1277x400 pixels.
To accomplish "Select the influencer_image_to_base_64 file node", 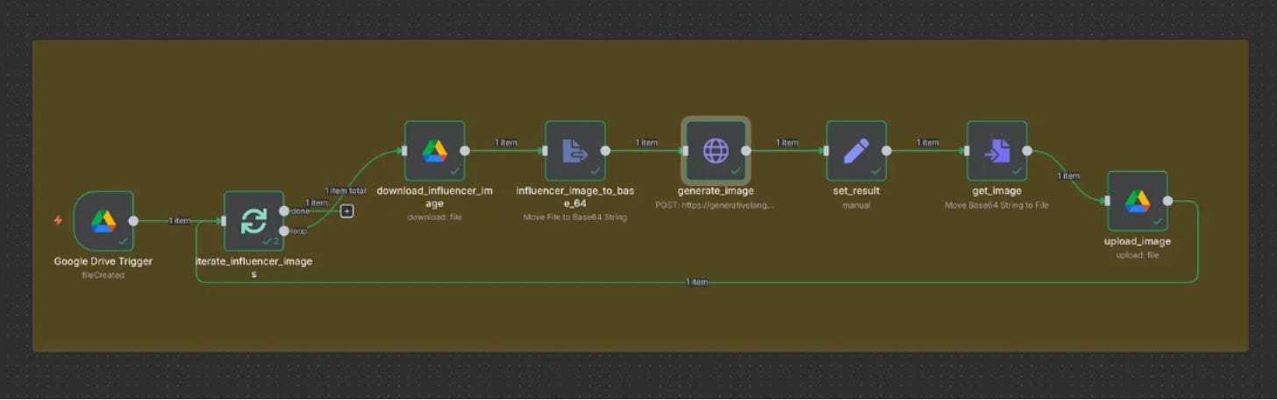I will pyautogui.click(x=575, y=151).
